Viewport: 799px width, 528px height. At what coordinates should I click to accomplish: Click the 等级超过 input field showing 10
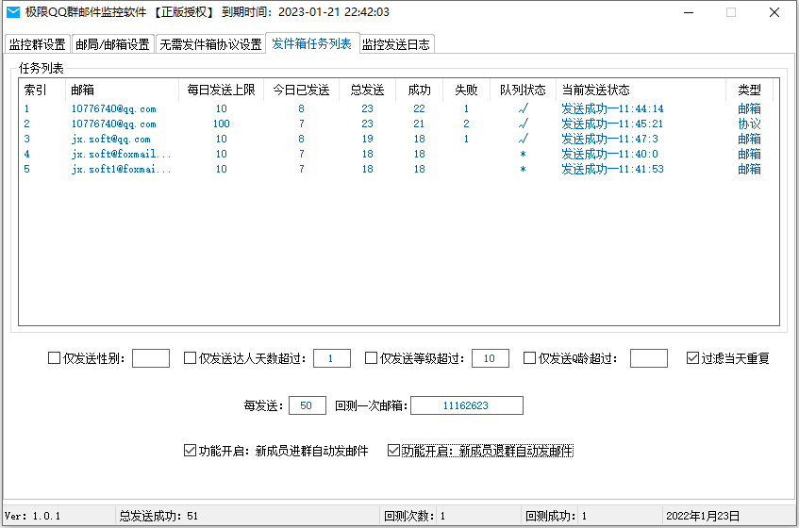[491, 358]
